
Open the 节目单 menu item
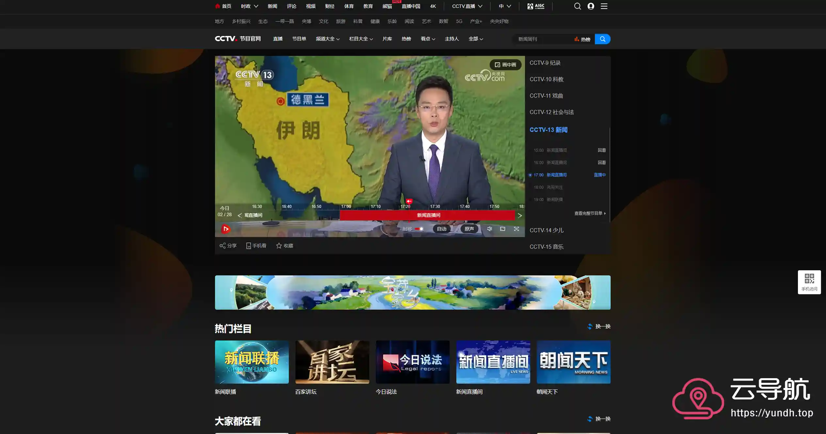(299, 39)
